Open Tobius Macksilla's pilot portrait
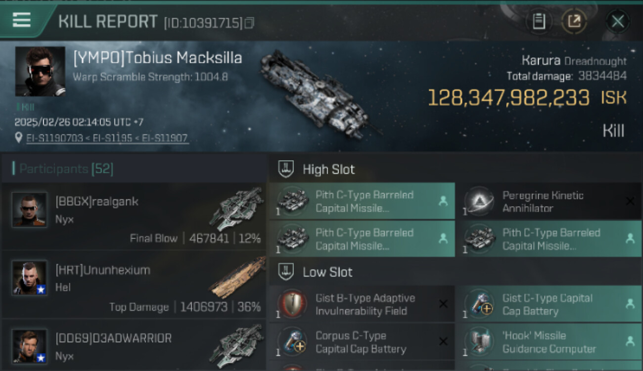The height and width of the screenshot is (371, 643). point(40,71)
